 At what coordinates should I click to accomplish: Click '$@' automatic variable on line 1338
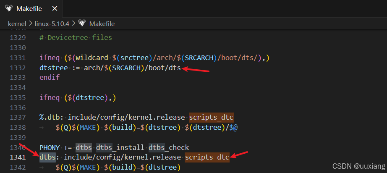[233, 128]
